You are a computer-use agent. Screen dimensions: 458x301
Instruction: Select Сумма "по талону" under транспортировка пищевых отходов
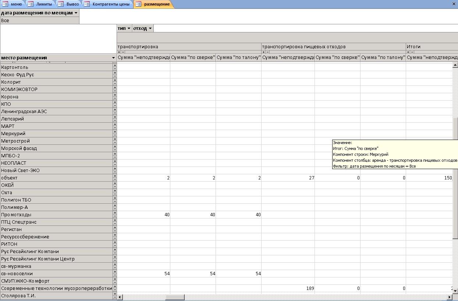(383, 57)
